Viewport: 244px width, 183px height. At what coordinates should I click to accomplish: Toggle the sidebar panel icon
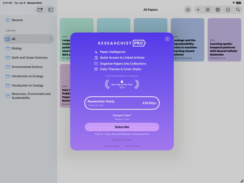coord(50,10)
